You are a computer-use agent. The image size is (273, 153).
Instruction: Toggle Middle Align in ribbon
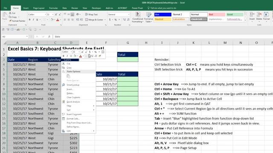point(69,14)
